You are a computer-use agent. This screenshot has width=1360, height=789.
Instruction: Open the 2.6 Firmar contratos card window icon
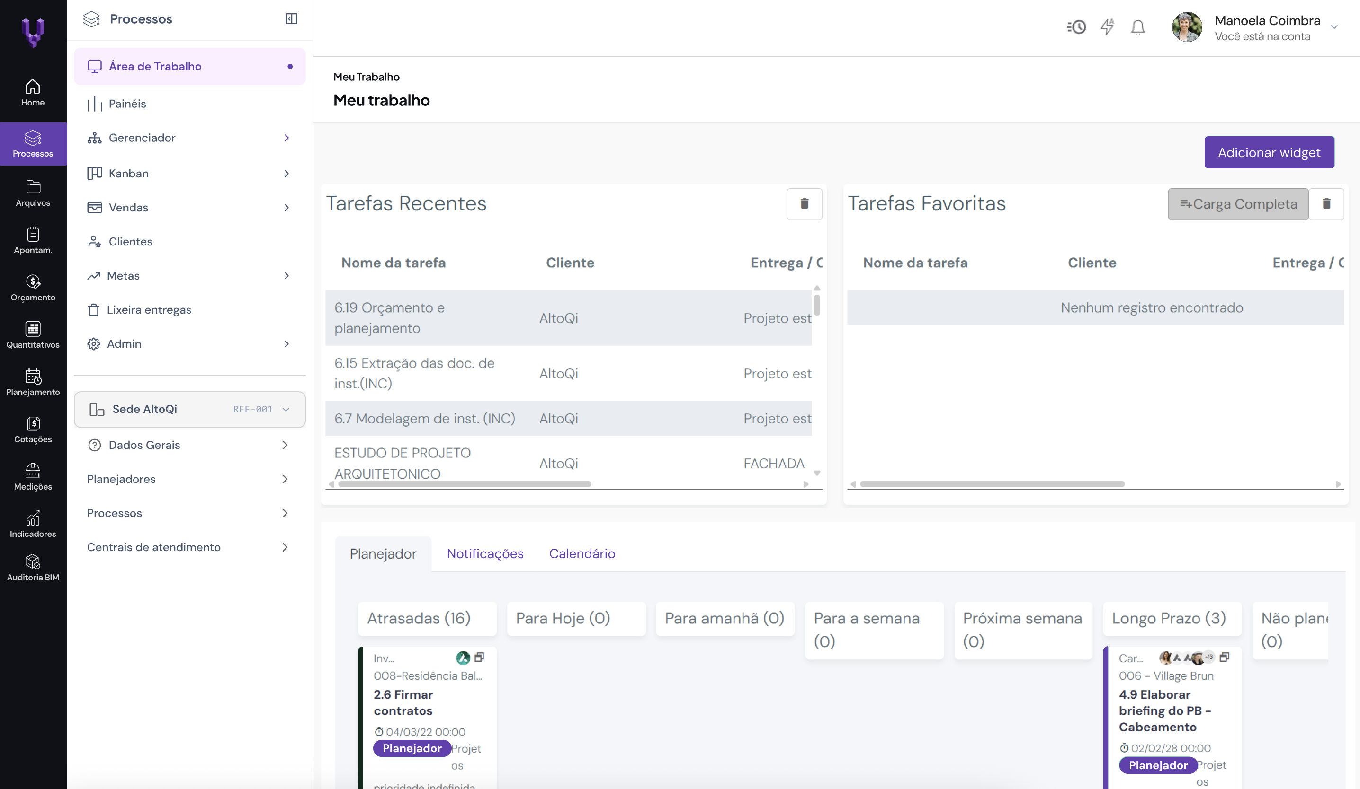pos(479,657)
